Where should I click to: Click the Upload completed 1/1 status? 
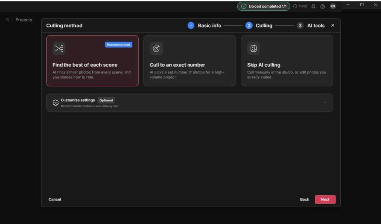tap(263, 6)
